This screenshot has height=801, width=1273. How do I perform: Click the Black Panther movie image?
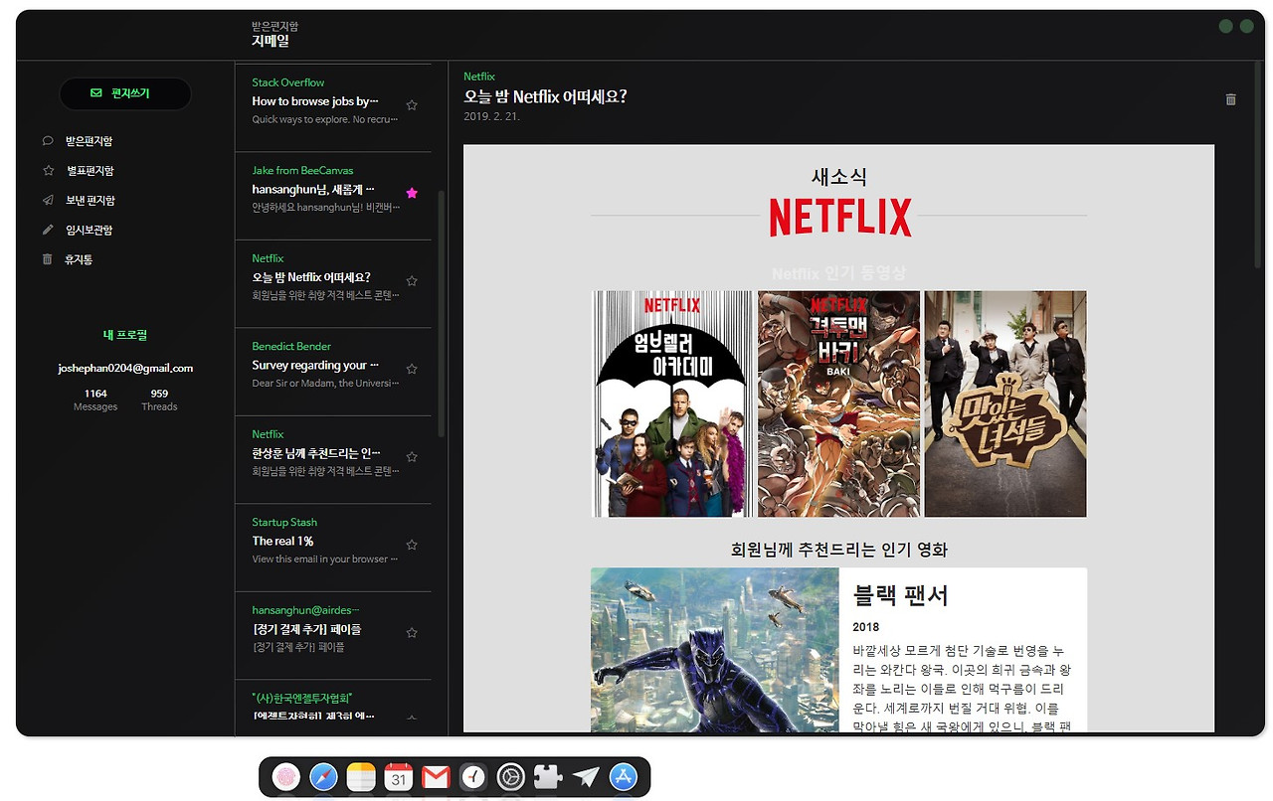click(715, 650)
